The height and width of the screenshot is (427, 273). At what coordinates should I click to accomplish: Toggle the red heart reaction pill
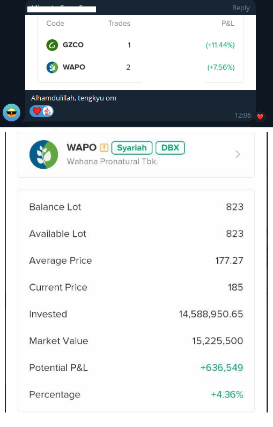[41, 111]
